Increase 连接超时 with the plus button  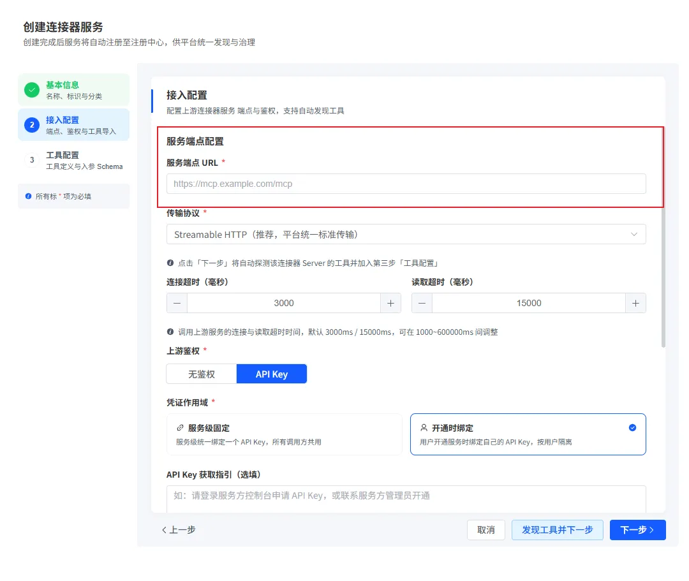(390, 303)
